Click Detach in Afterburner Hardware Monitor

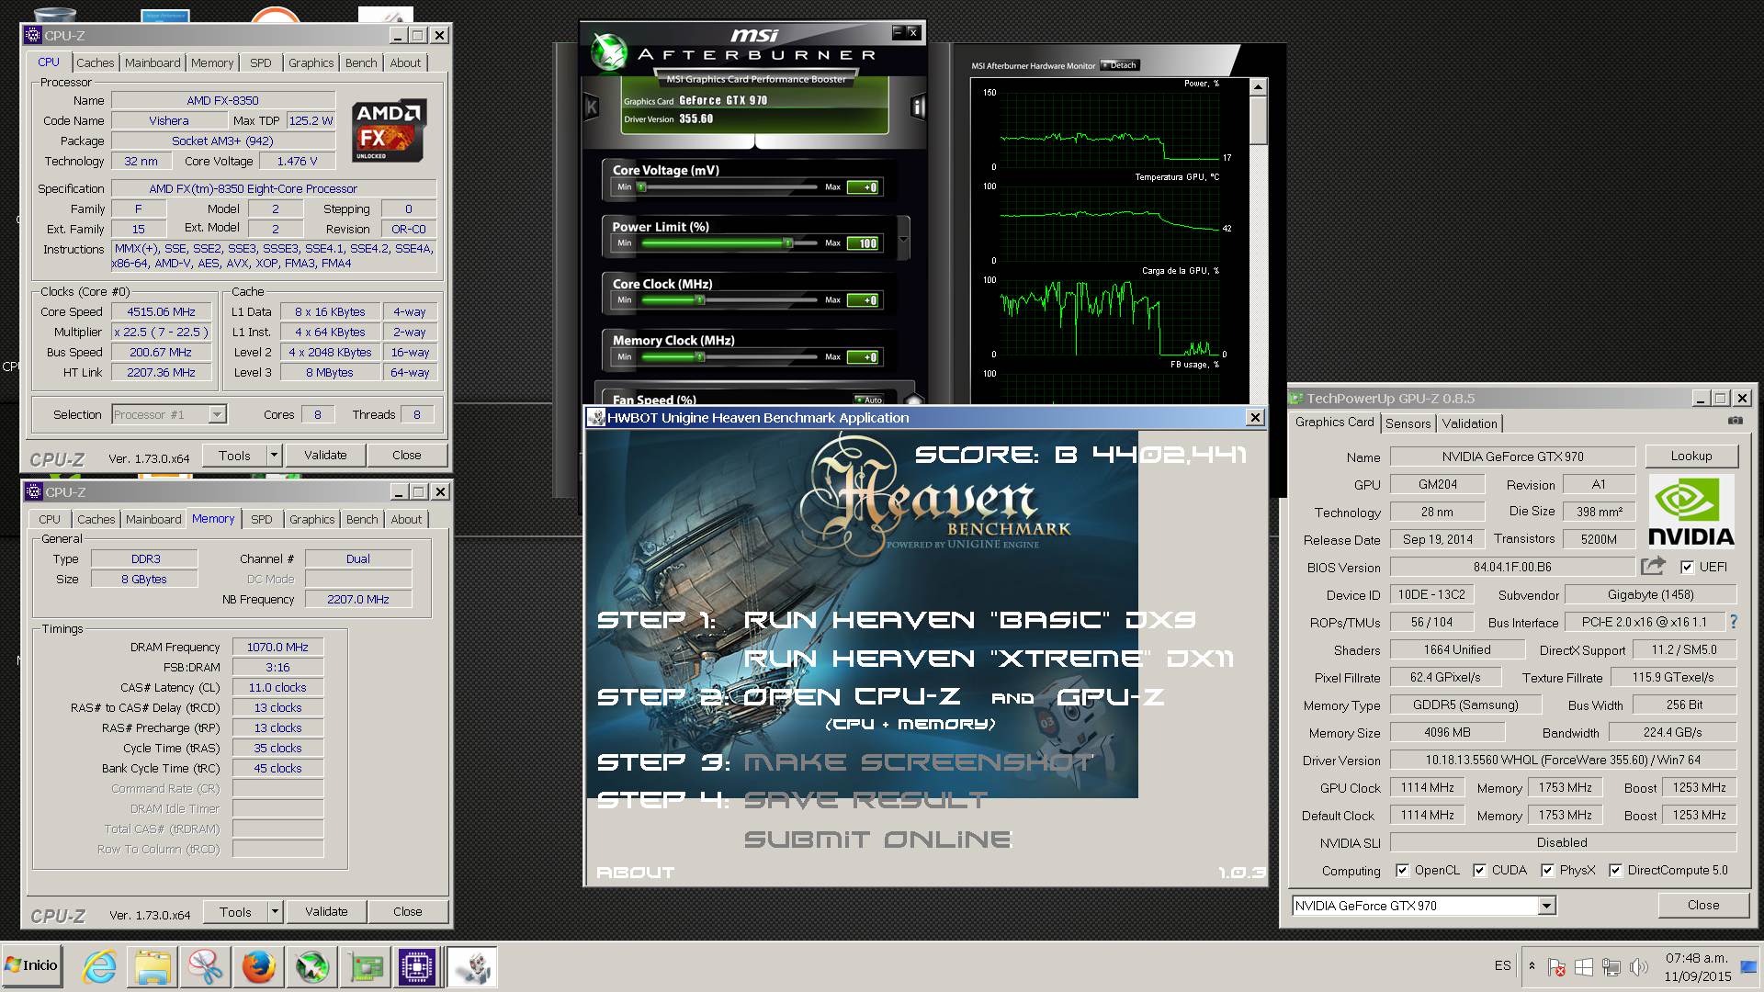pyautogui.click(x=1120, y=65)
